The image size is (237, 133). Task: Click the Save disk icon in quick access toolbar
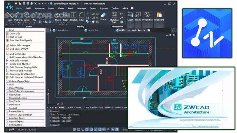(24, 3)
